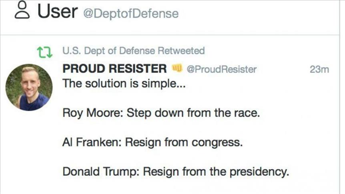Open the @DeptofDefense handle link
Viewport: 345px width, 194px height.
(130, 14)
